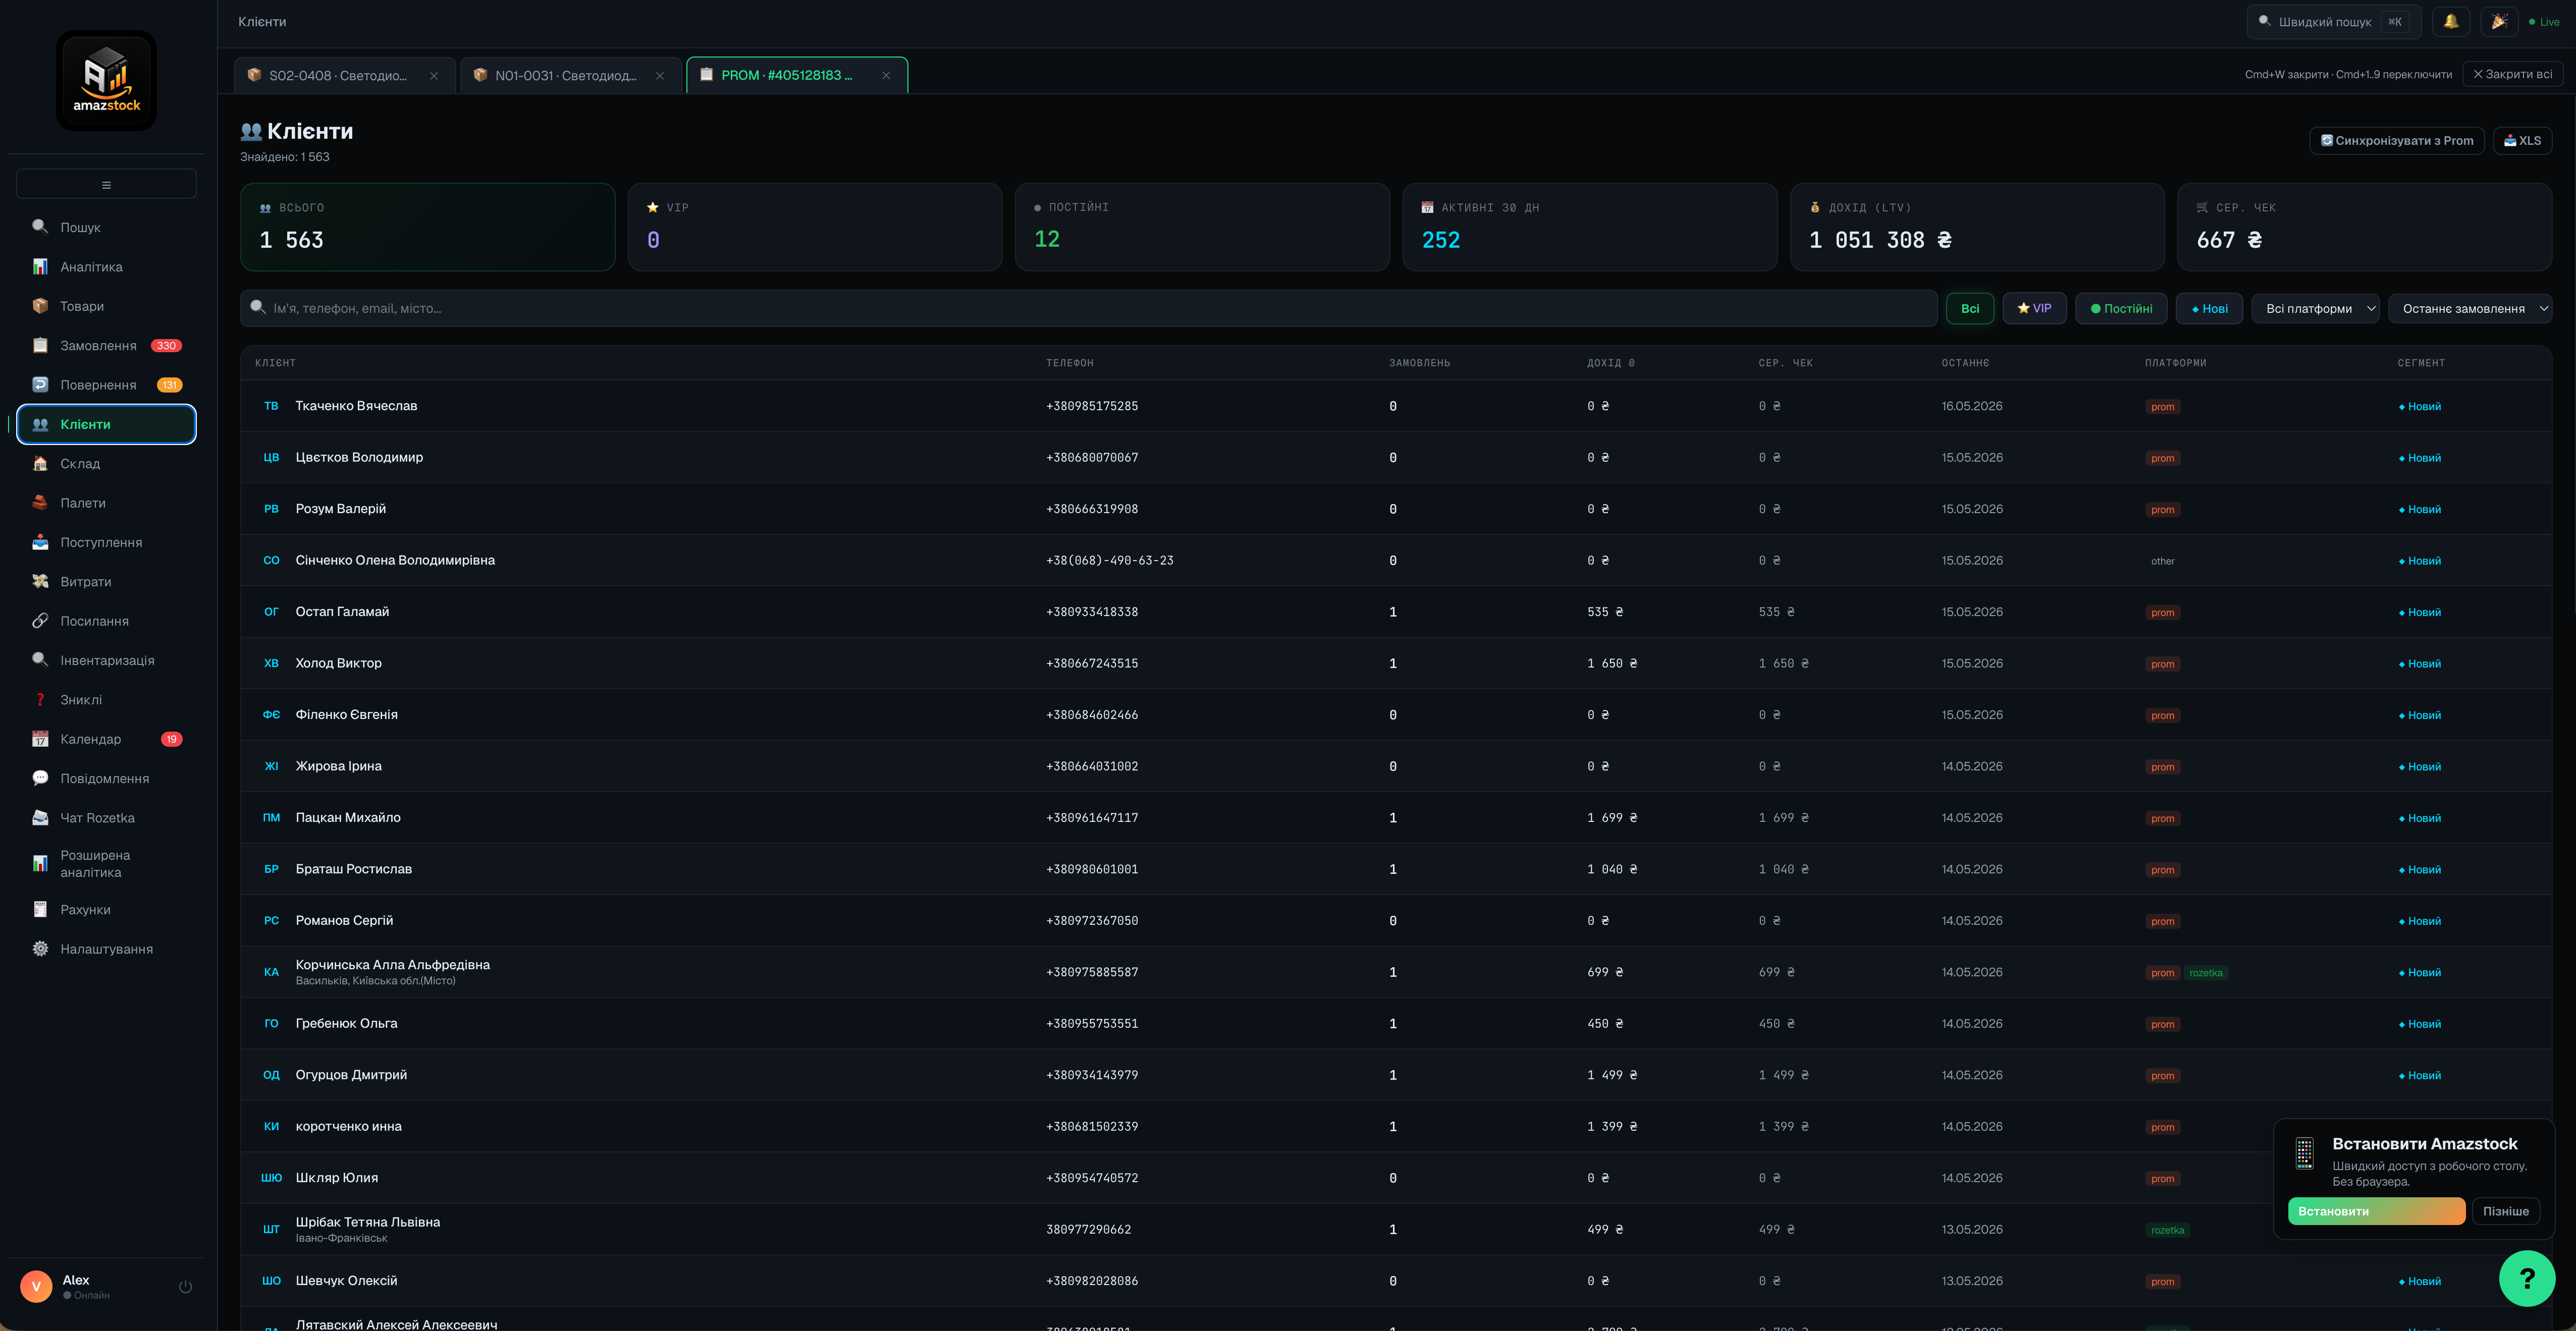Open client Щрібак Тетяна Львівна
2576x1331 pixels.
tap(367, 1222)
